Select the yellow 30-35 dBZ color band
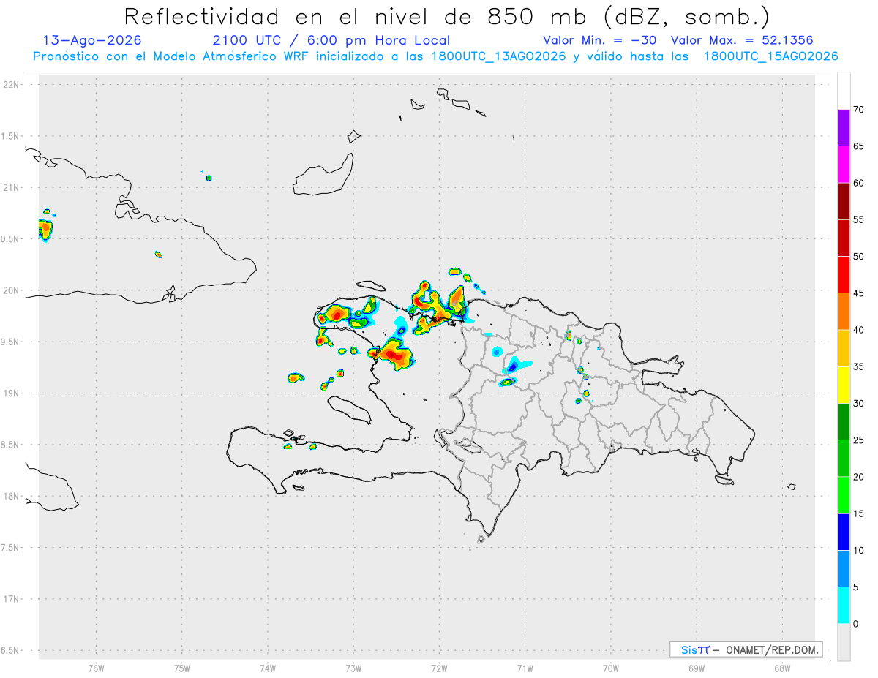This screenshot has width=878, height=678. click(844, 385)
